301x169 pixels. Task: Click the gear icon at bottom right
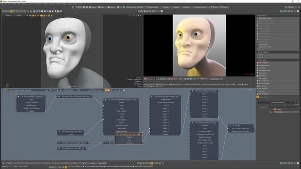(298, 163)
